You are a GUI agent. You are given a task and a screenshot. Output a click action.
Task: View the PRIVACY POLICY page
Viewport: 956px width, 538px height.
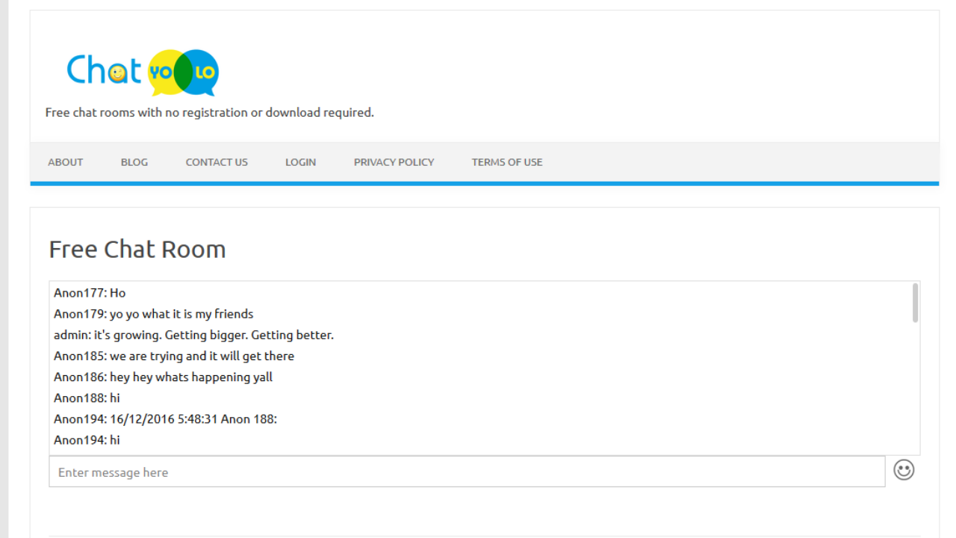tap(394, 162)
